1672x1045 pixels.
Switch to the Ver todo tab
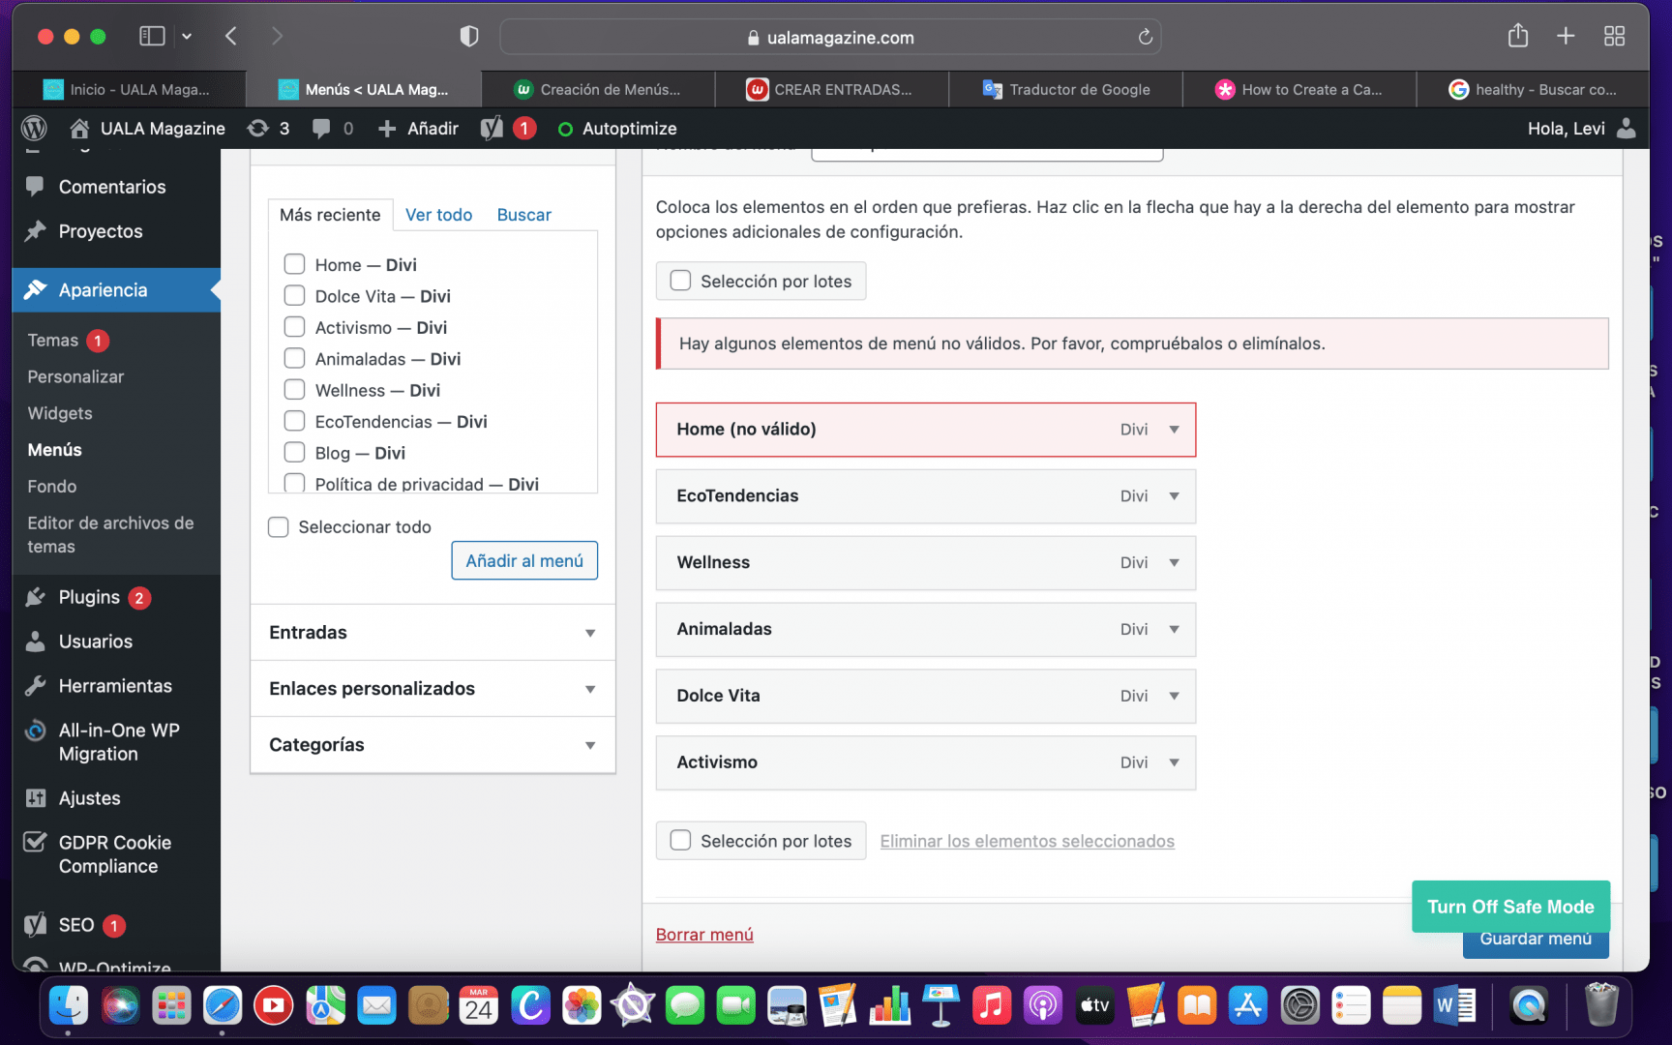(x=438, y=215)
